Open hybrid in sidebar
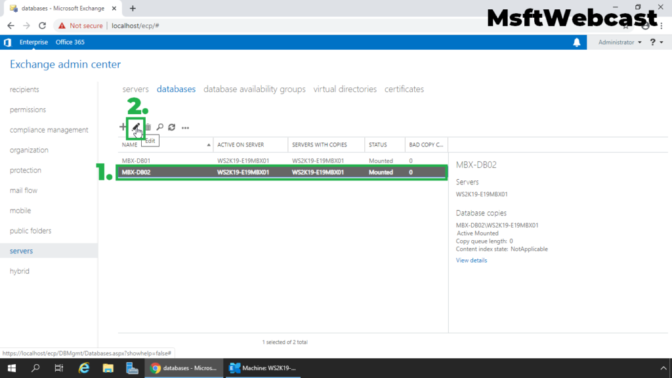 (x=20, y=271)
